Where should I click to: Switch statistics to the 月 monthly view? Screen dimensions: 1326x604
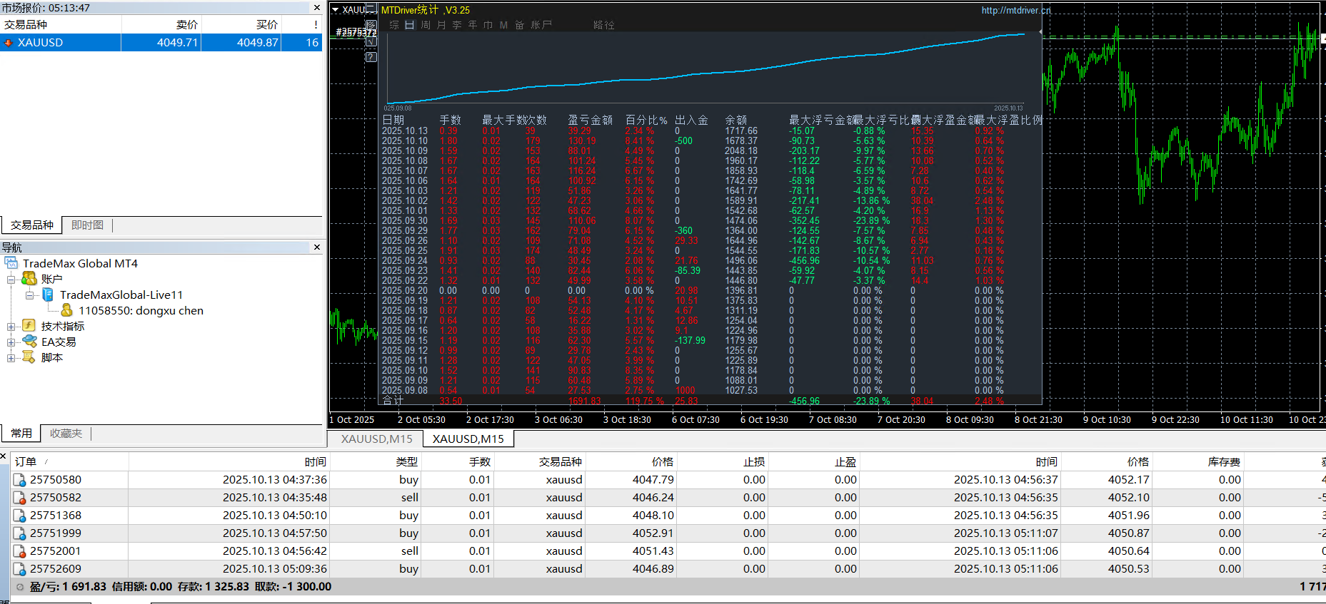(x=441, y=25)
